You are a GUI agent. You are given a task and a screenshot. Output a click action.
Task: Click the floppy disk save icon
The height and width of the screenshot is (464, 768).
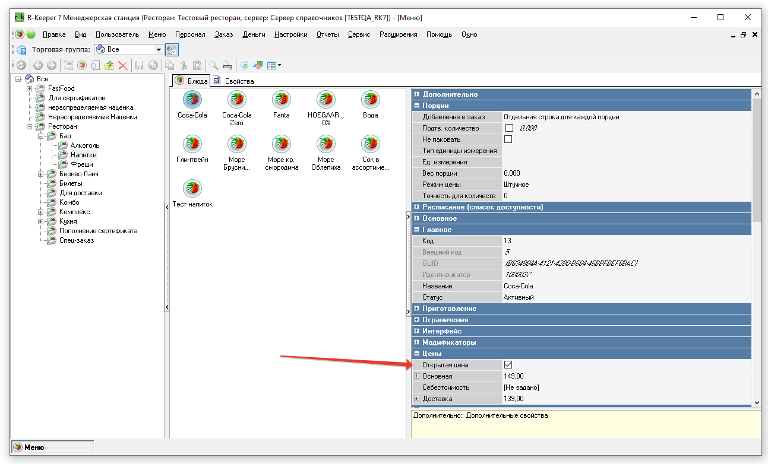pos(140,66)
